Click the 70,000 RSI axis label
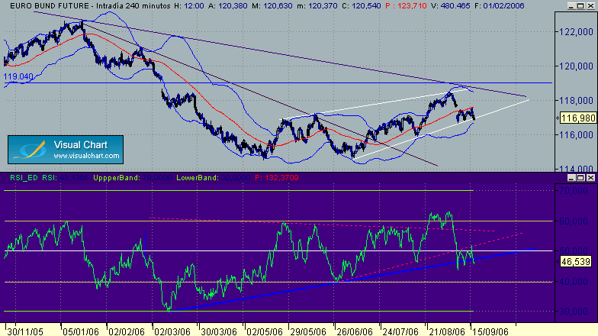Viewport: 598px width, 336px height. 574,191
